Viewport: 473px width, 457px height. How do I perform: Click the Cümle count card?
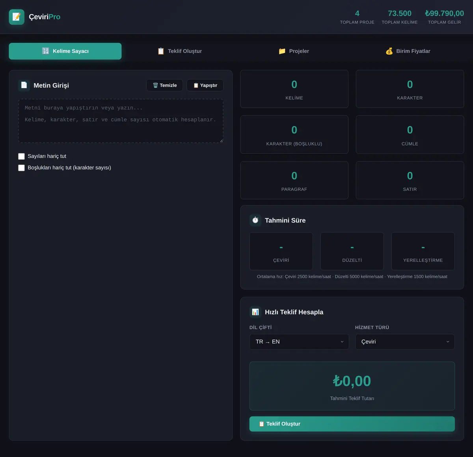(x=410, y=134)
